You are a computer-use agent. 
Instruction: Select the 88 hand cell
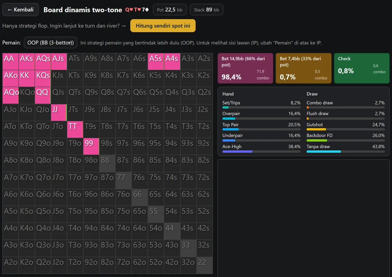coord(107,163)
